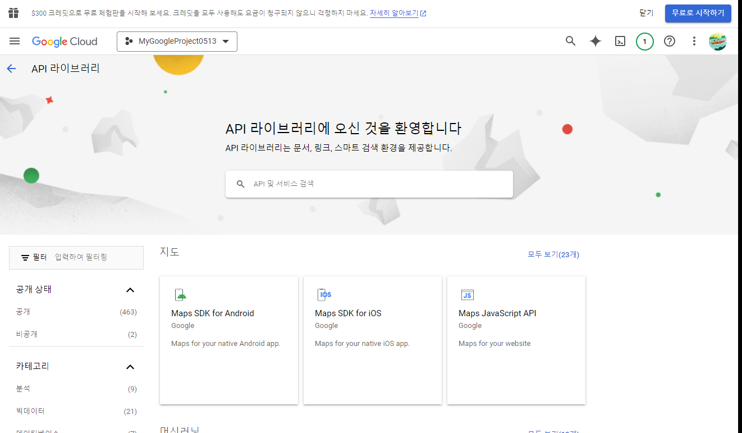This screenshot has width=742, height=433.
Task: Open 모두 보기(23개) link for 지도
Action: pyautogui.click(x=553, y=254)
